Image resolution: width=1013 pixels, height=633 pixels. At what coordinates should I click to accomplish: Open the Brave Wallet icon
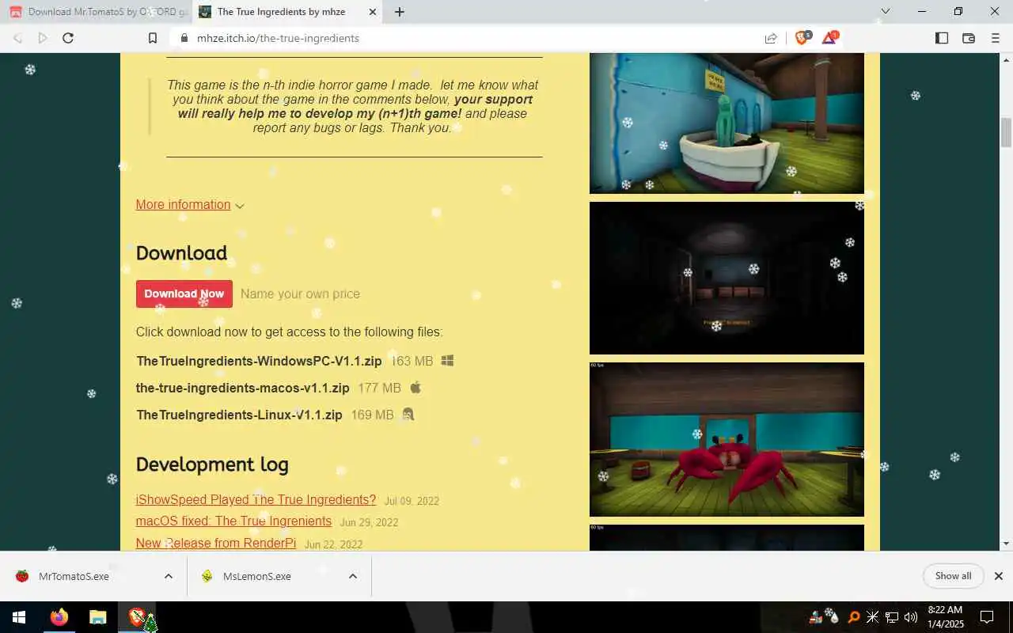pos(969,38)
